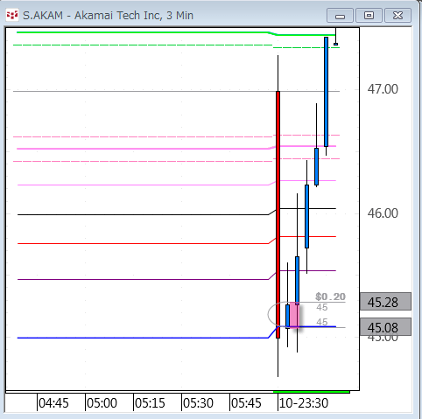Click the green session bar above time axis

(312, 392)
